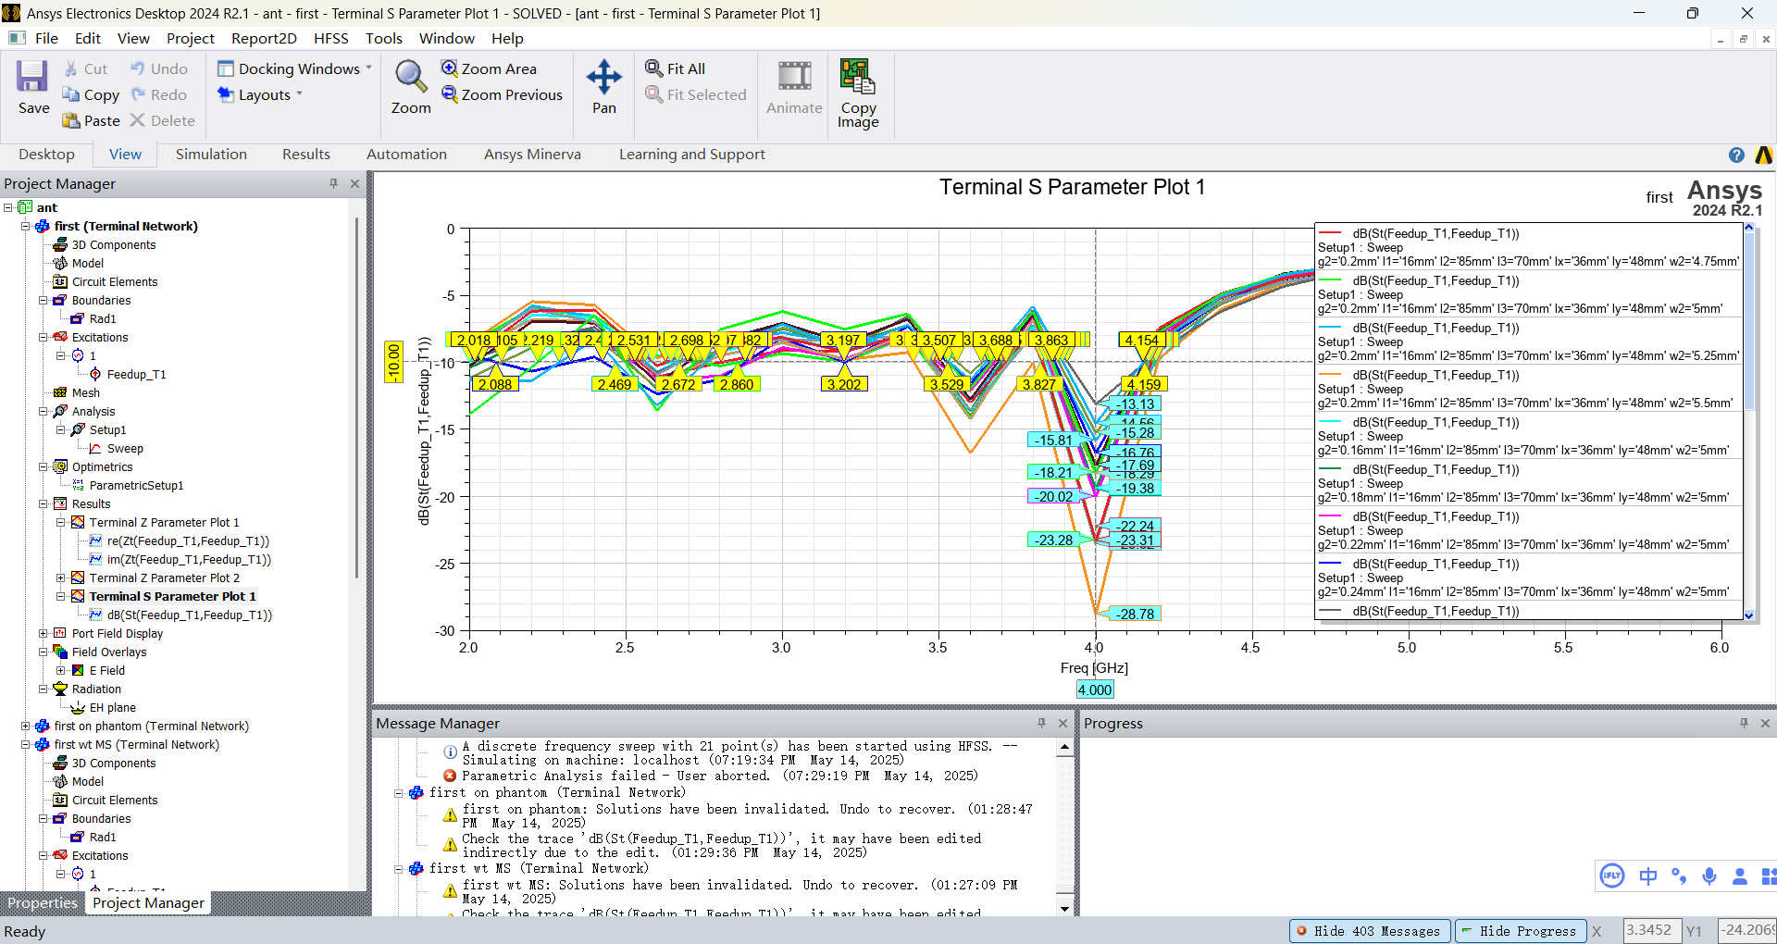Click the Cut icon
The height and width of the screenshot is (944, 1777).
[71, 68]
